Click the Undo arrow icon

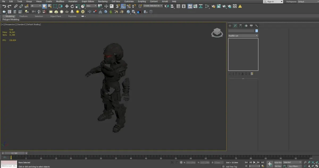pyautogui.click(x=4, y=6)
